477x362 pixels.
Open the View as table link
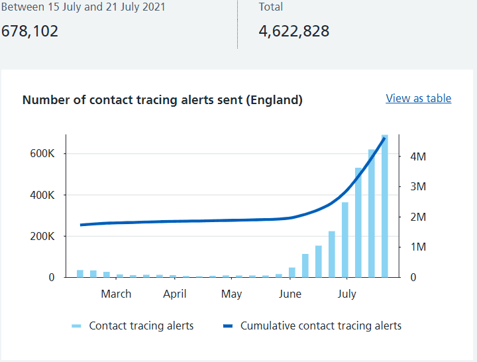418,98
